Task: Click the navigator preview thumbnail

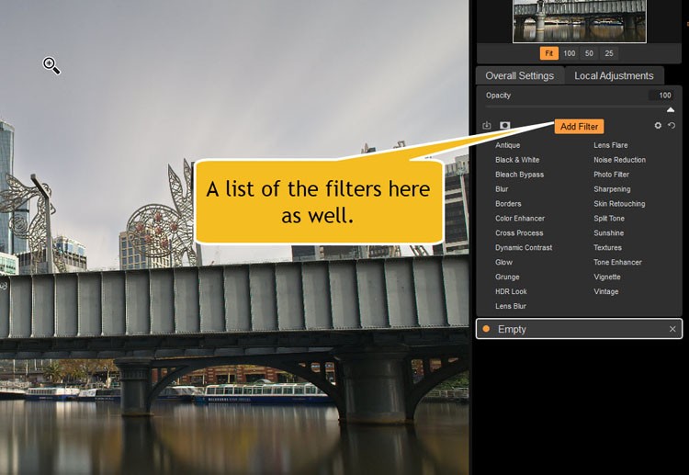Action: [579, 21]
